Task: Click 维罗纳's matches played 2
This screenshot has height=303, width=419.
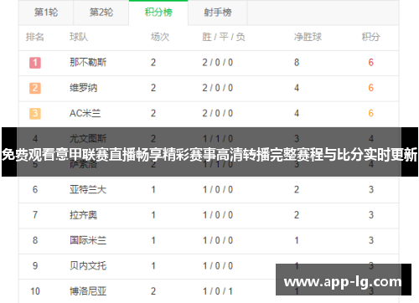Action: [153, 88]
